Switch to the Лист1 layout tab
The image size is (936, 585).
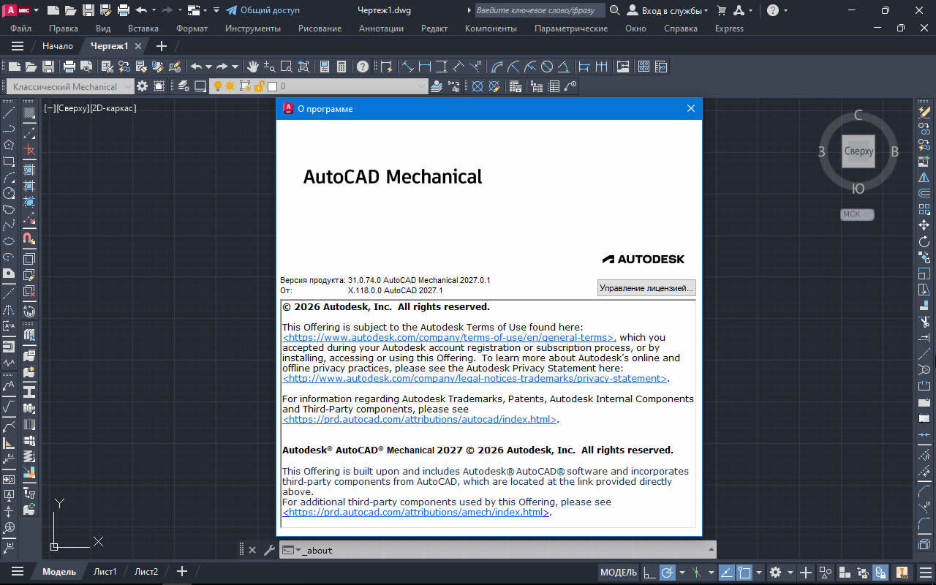point(105,572)
